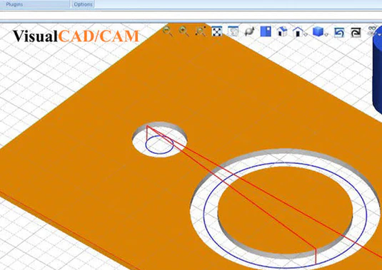Click the glasses icon in the view toolbar
Viewport: 382px width, 270px height.
coord(373,31)
